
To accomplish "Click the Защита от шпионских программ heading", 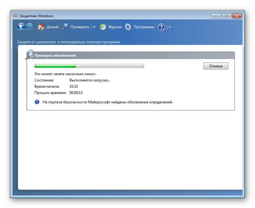I will pos(69,42).
